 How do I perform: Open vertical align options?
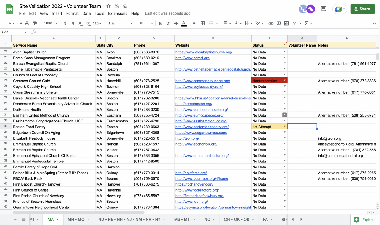coord(238,23)
